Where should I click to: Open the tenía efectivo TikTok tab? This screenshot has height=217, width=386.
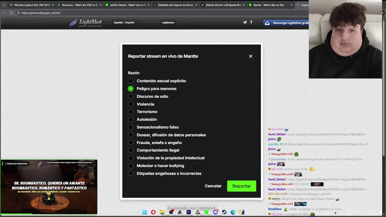click(223, 5)
